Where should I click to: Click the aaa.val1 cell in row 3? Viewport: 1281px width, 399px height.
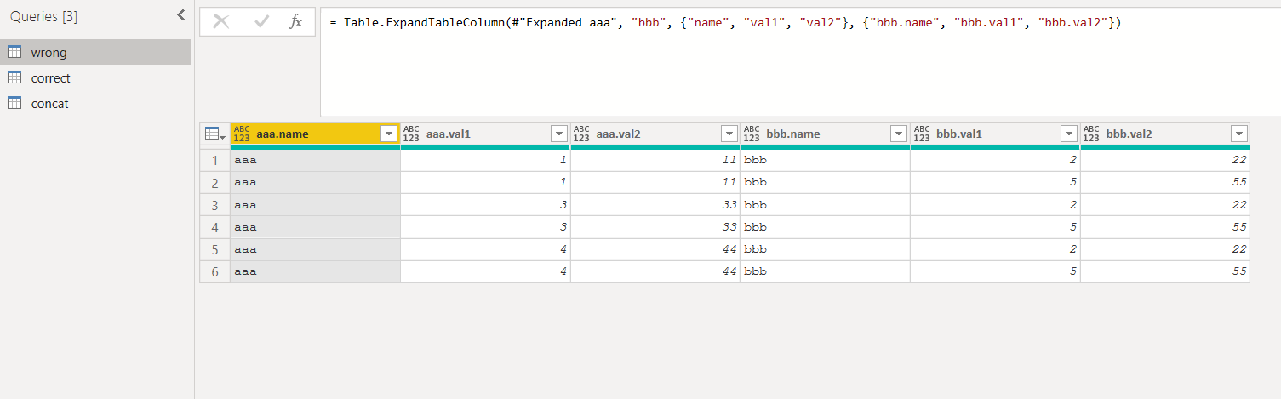(x=485, y=204)
